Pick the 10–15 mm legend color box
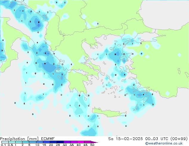Screen dimensions: 189x146 40,142
